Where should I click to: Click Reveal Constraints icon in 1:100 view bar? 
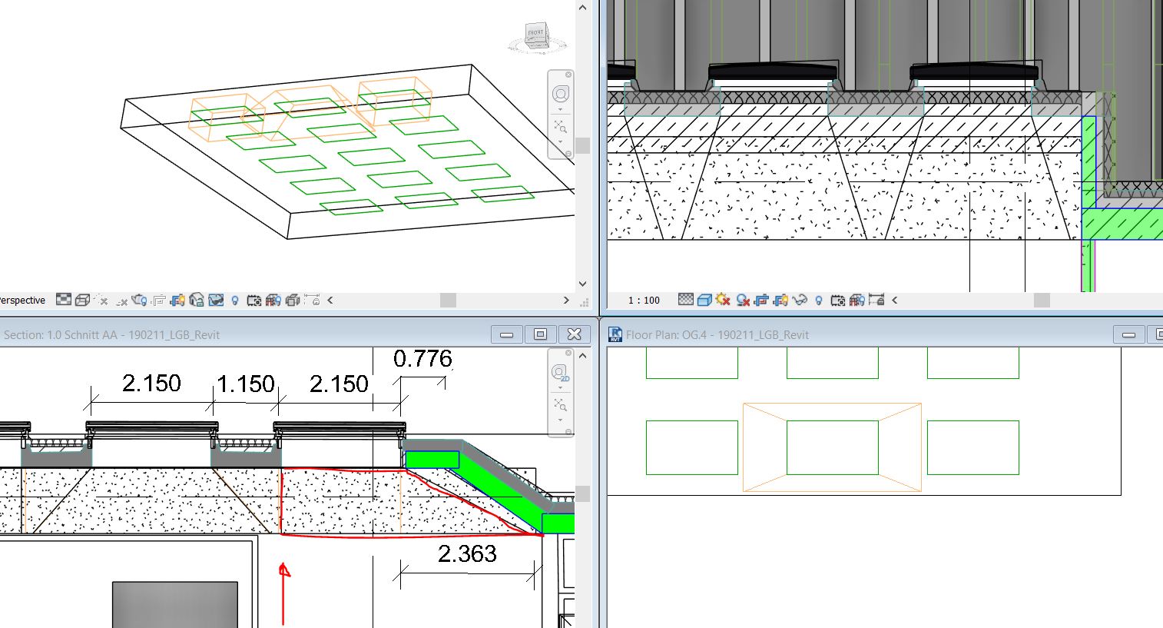tap(876, 301)
